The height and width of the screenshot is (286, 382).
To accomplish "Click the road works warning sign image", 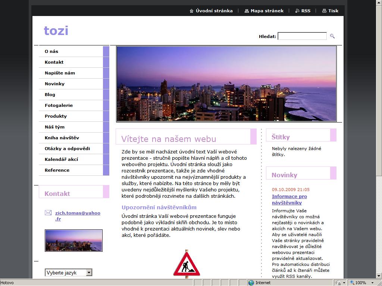I will point(187,264).
